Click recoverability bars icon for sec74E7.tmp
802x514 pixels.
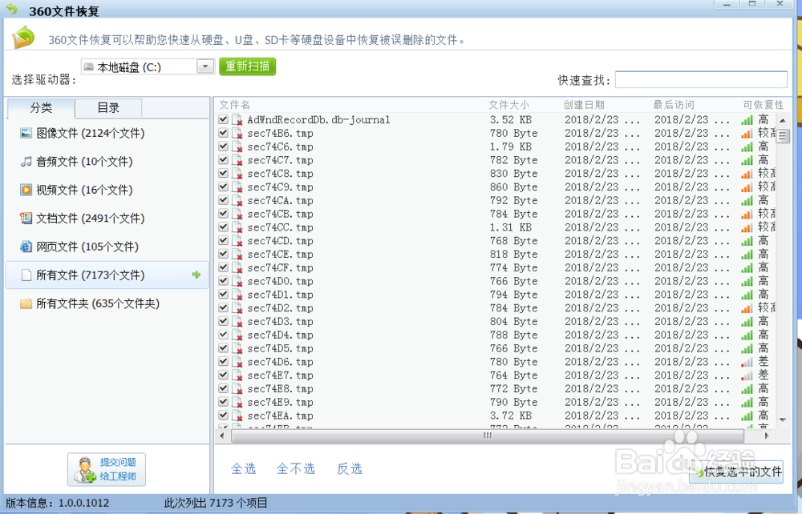click(x=747, y=375)
